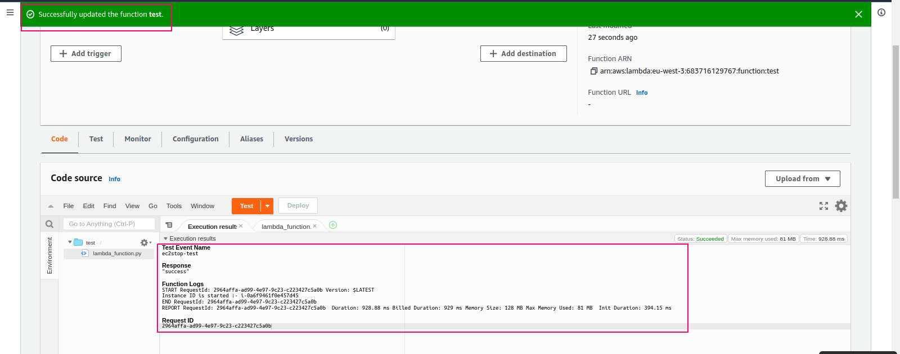Click the search magnifier icon in sidebar
Image resolution: width=900 pixels, height=354 pixels.
[x=49, y=224]
